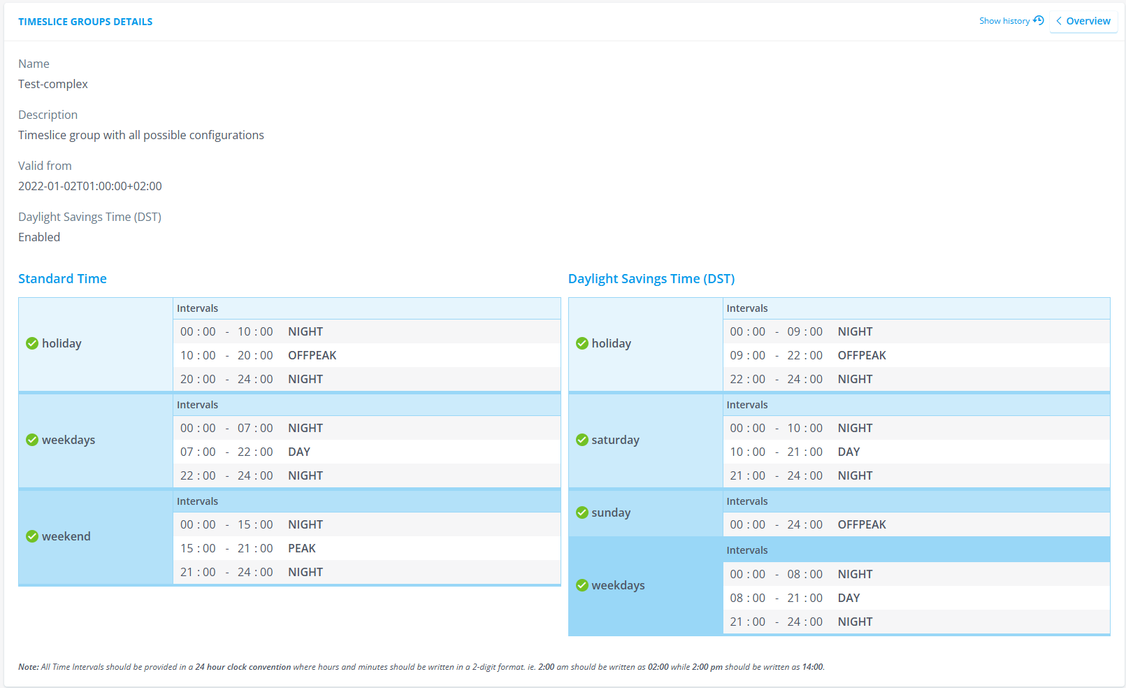
Task: Click the green check beside saturday
Action: coord(582,440)
